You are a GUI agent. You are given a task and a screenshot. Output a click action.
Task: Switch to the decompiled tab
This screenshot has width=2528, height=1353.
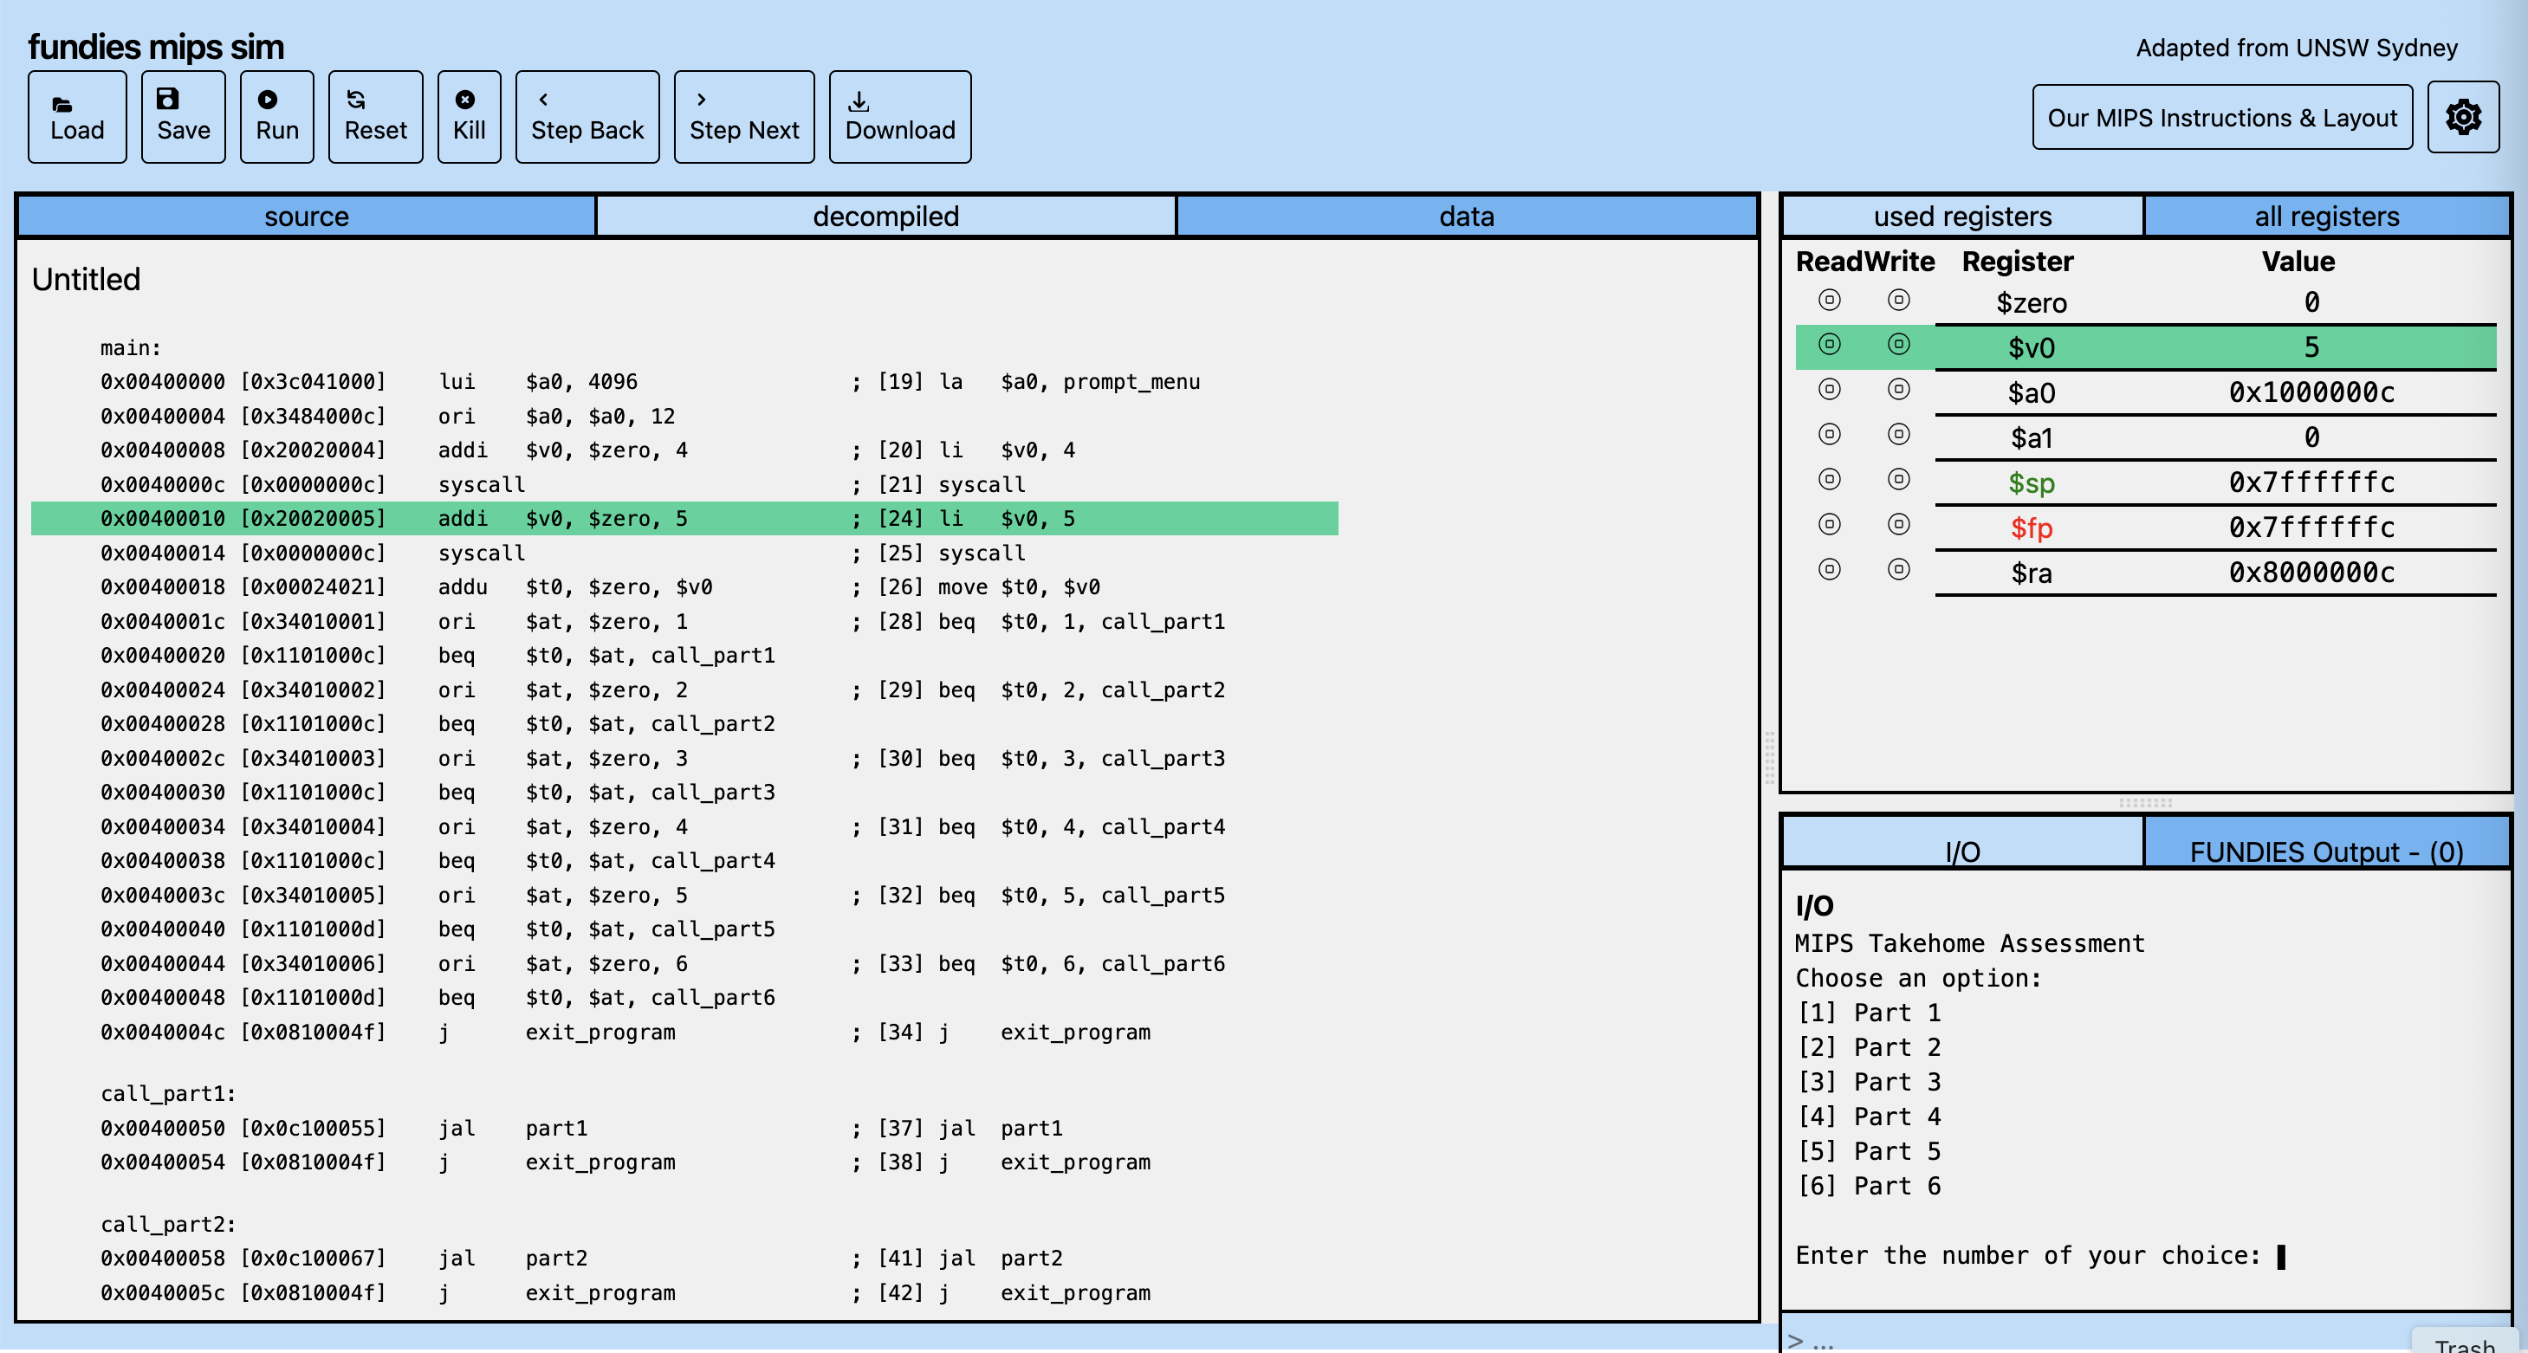tap(885, 216)
